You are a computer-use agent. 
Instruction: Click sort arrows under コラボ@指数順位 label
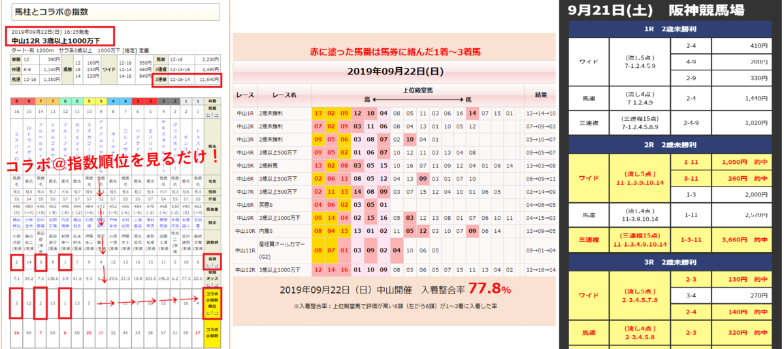[x=212, y=313]
